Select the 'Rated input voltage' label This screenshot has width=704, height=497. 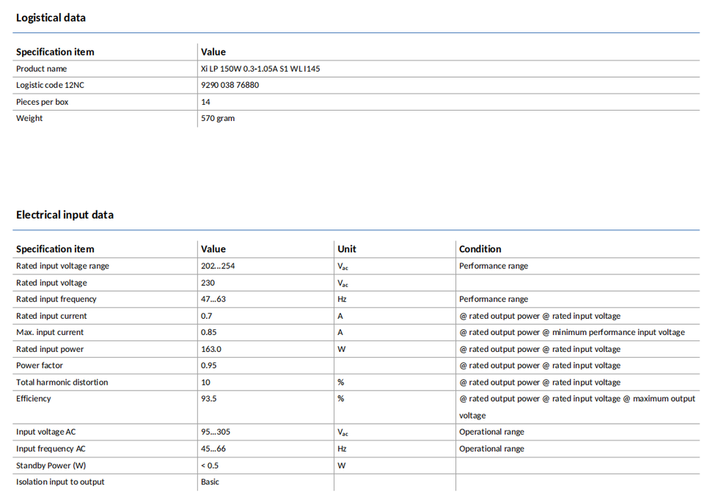pos(51,283)
